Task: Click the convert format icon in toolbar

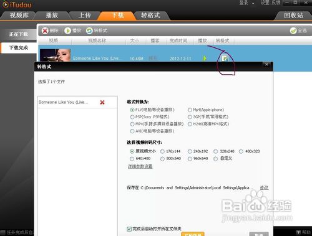Action: pos(89,31)
